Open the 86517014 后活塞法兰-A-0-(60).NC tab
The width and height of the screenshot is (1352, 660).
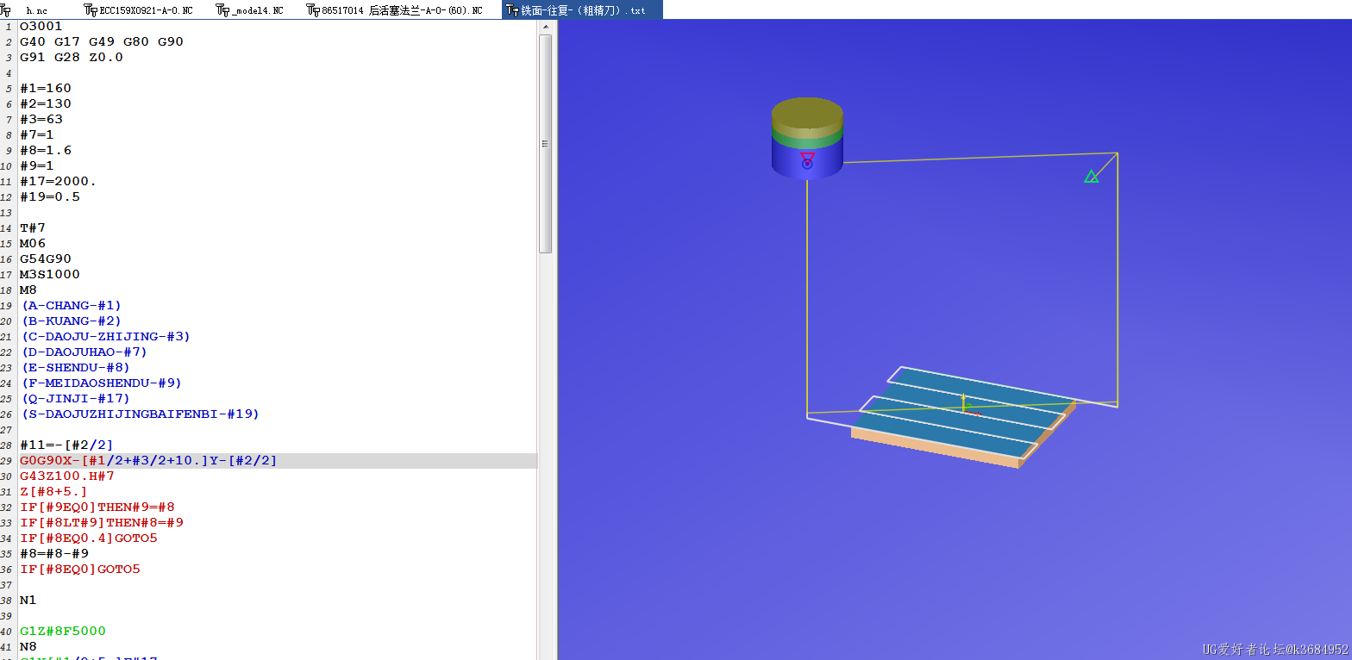[x=402, y=10]
